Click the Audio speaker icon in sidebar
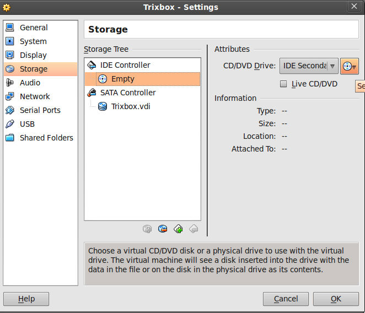365x313 pixels. pyautogui.click(x=10, y=83)
